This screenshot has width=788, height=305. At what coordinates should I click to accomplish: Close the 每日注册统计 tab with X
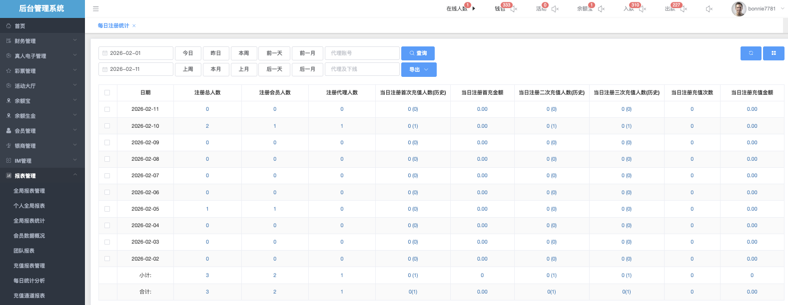[x=134, y=26]
